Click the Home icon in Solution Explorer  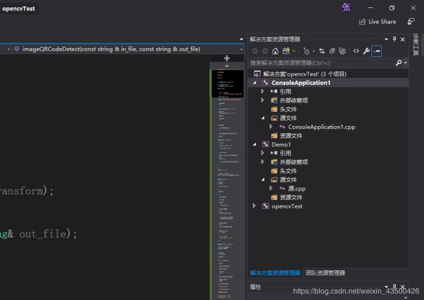(275, 51)
